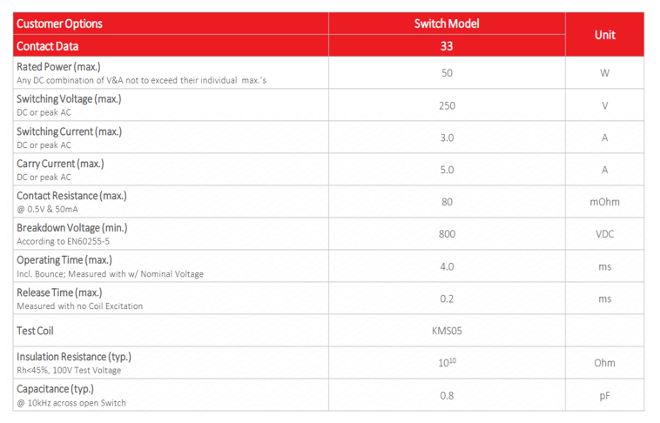This screenshot has width=660, height=423.
Task: Select the Rated Power (max.) row label
Action: [x=58, y=67]
